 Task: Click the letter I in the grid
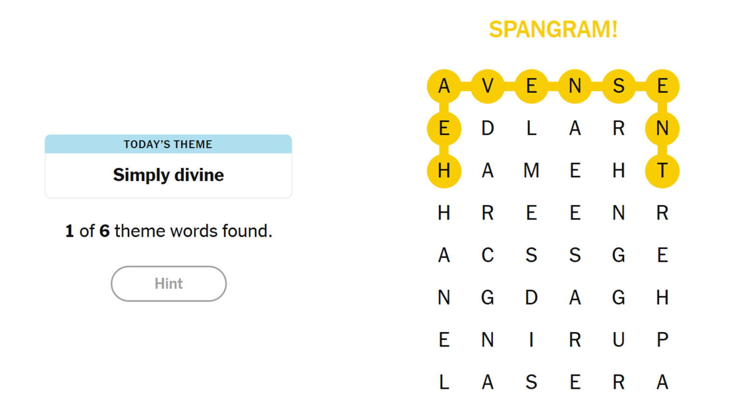click(531, 340)
